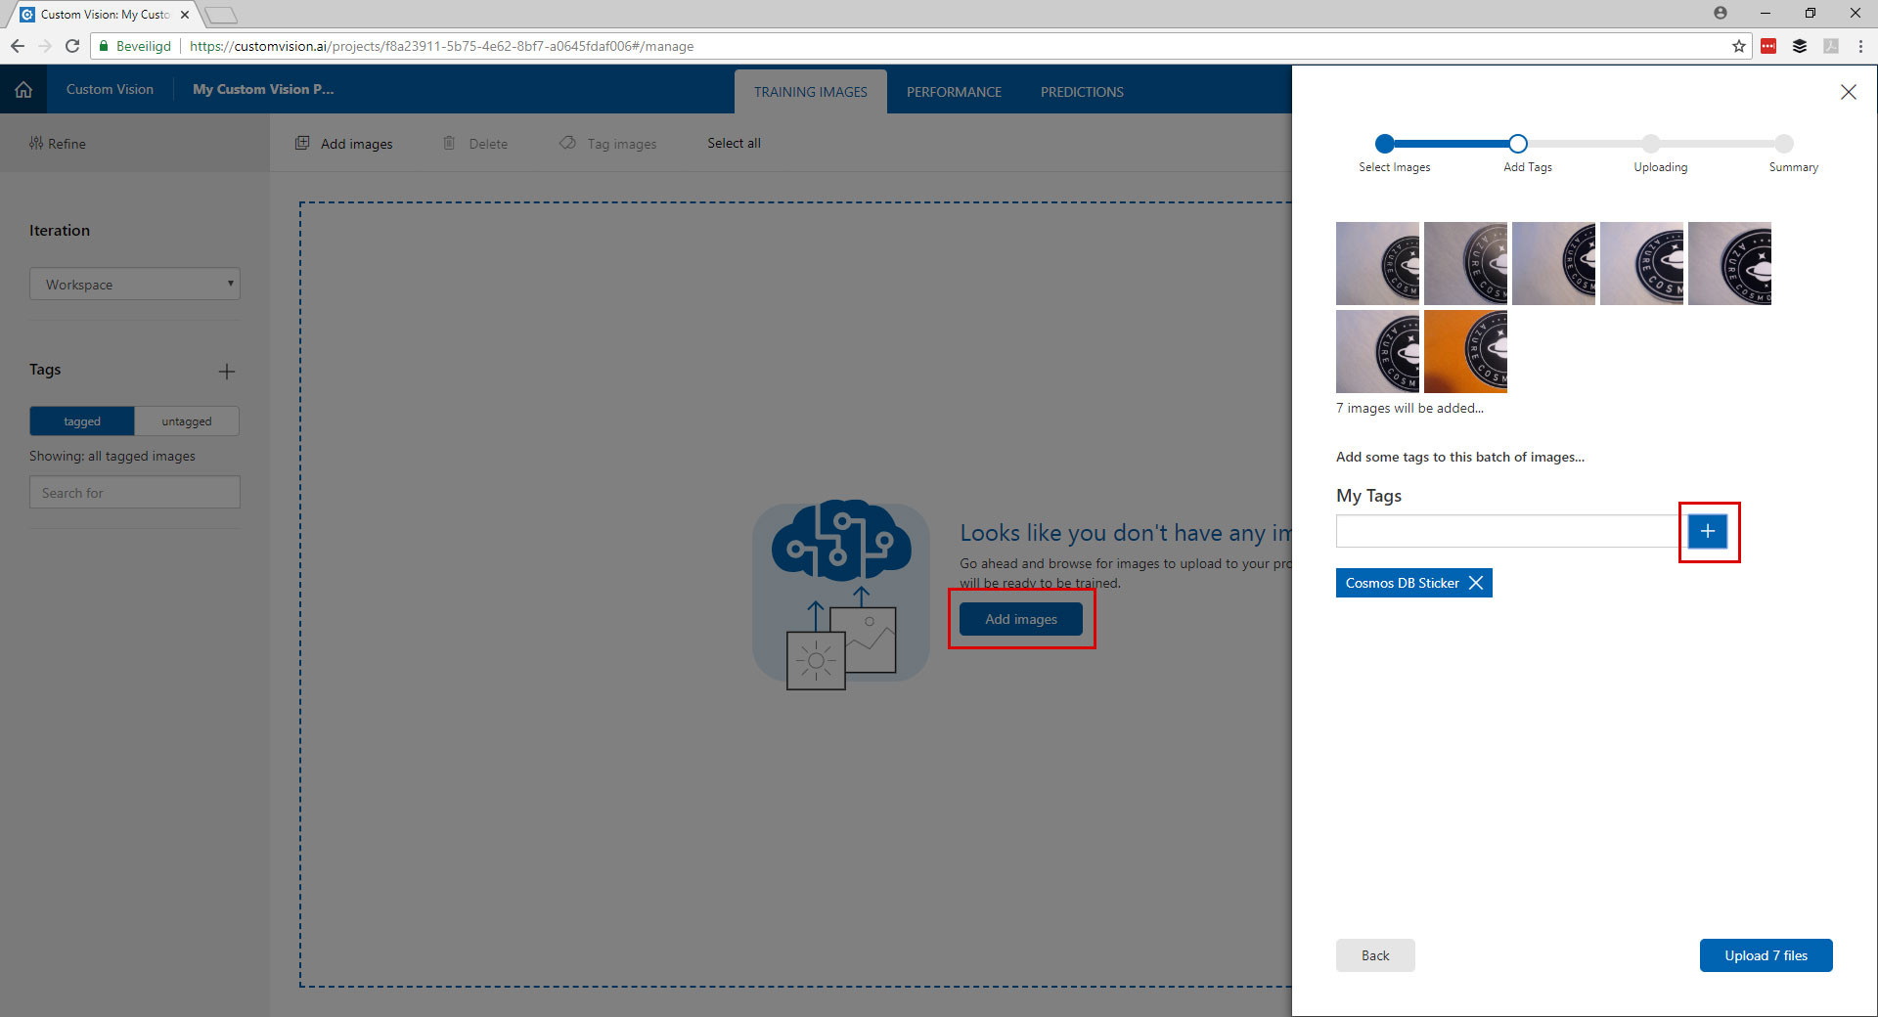
Task: Click the Add images toolbar icon
Action: [x=303, y=143]
